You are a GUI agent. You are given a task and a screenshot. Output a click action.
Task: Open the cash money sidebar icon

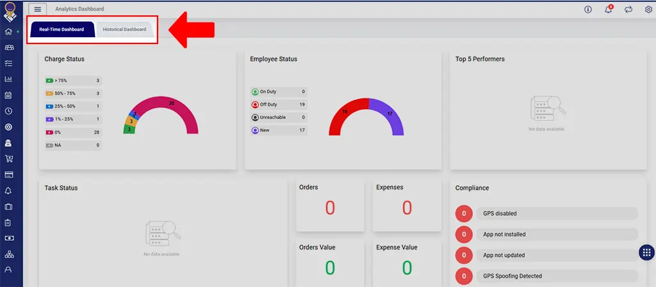[8, 238]
